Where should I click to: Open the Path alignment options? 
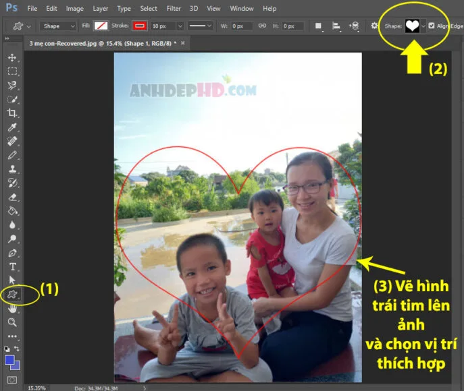336,26
